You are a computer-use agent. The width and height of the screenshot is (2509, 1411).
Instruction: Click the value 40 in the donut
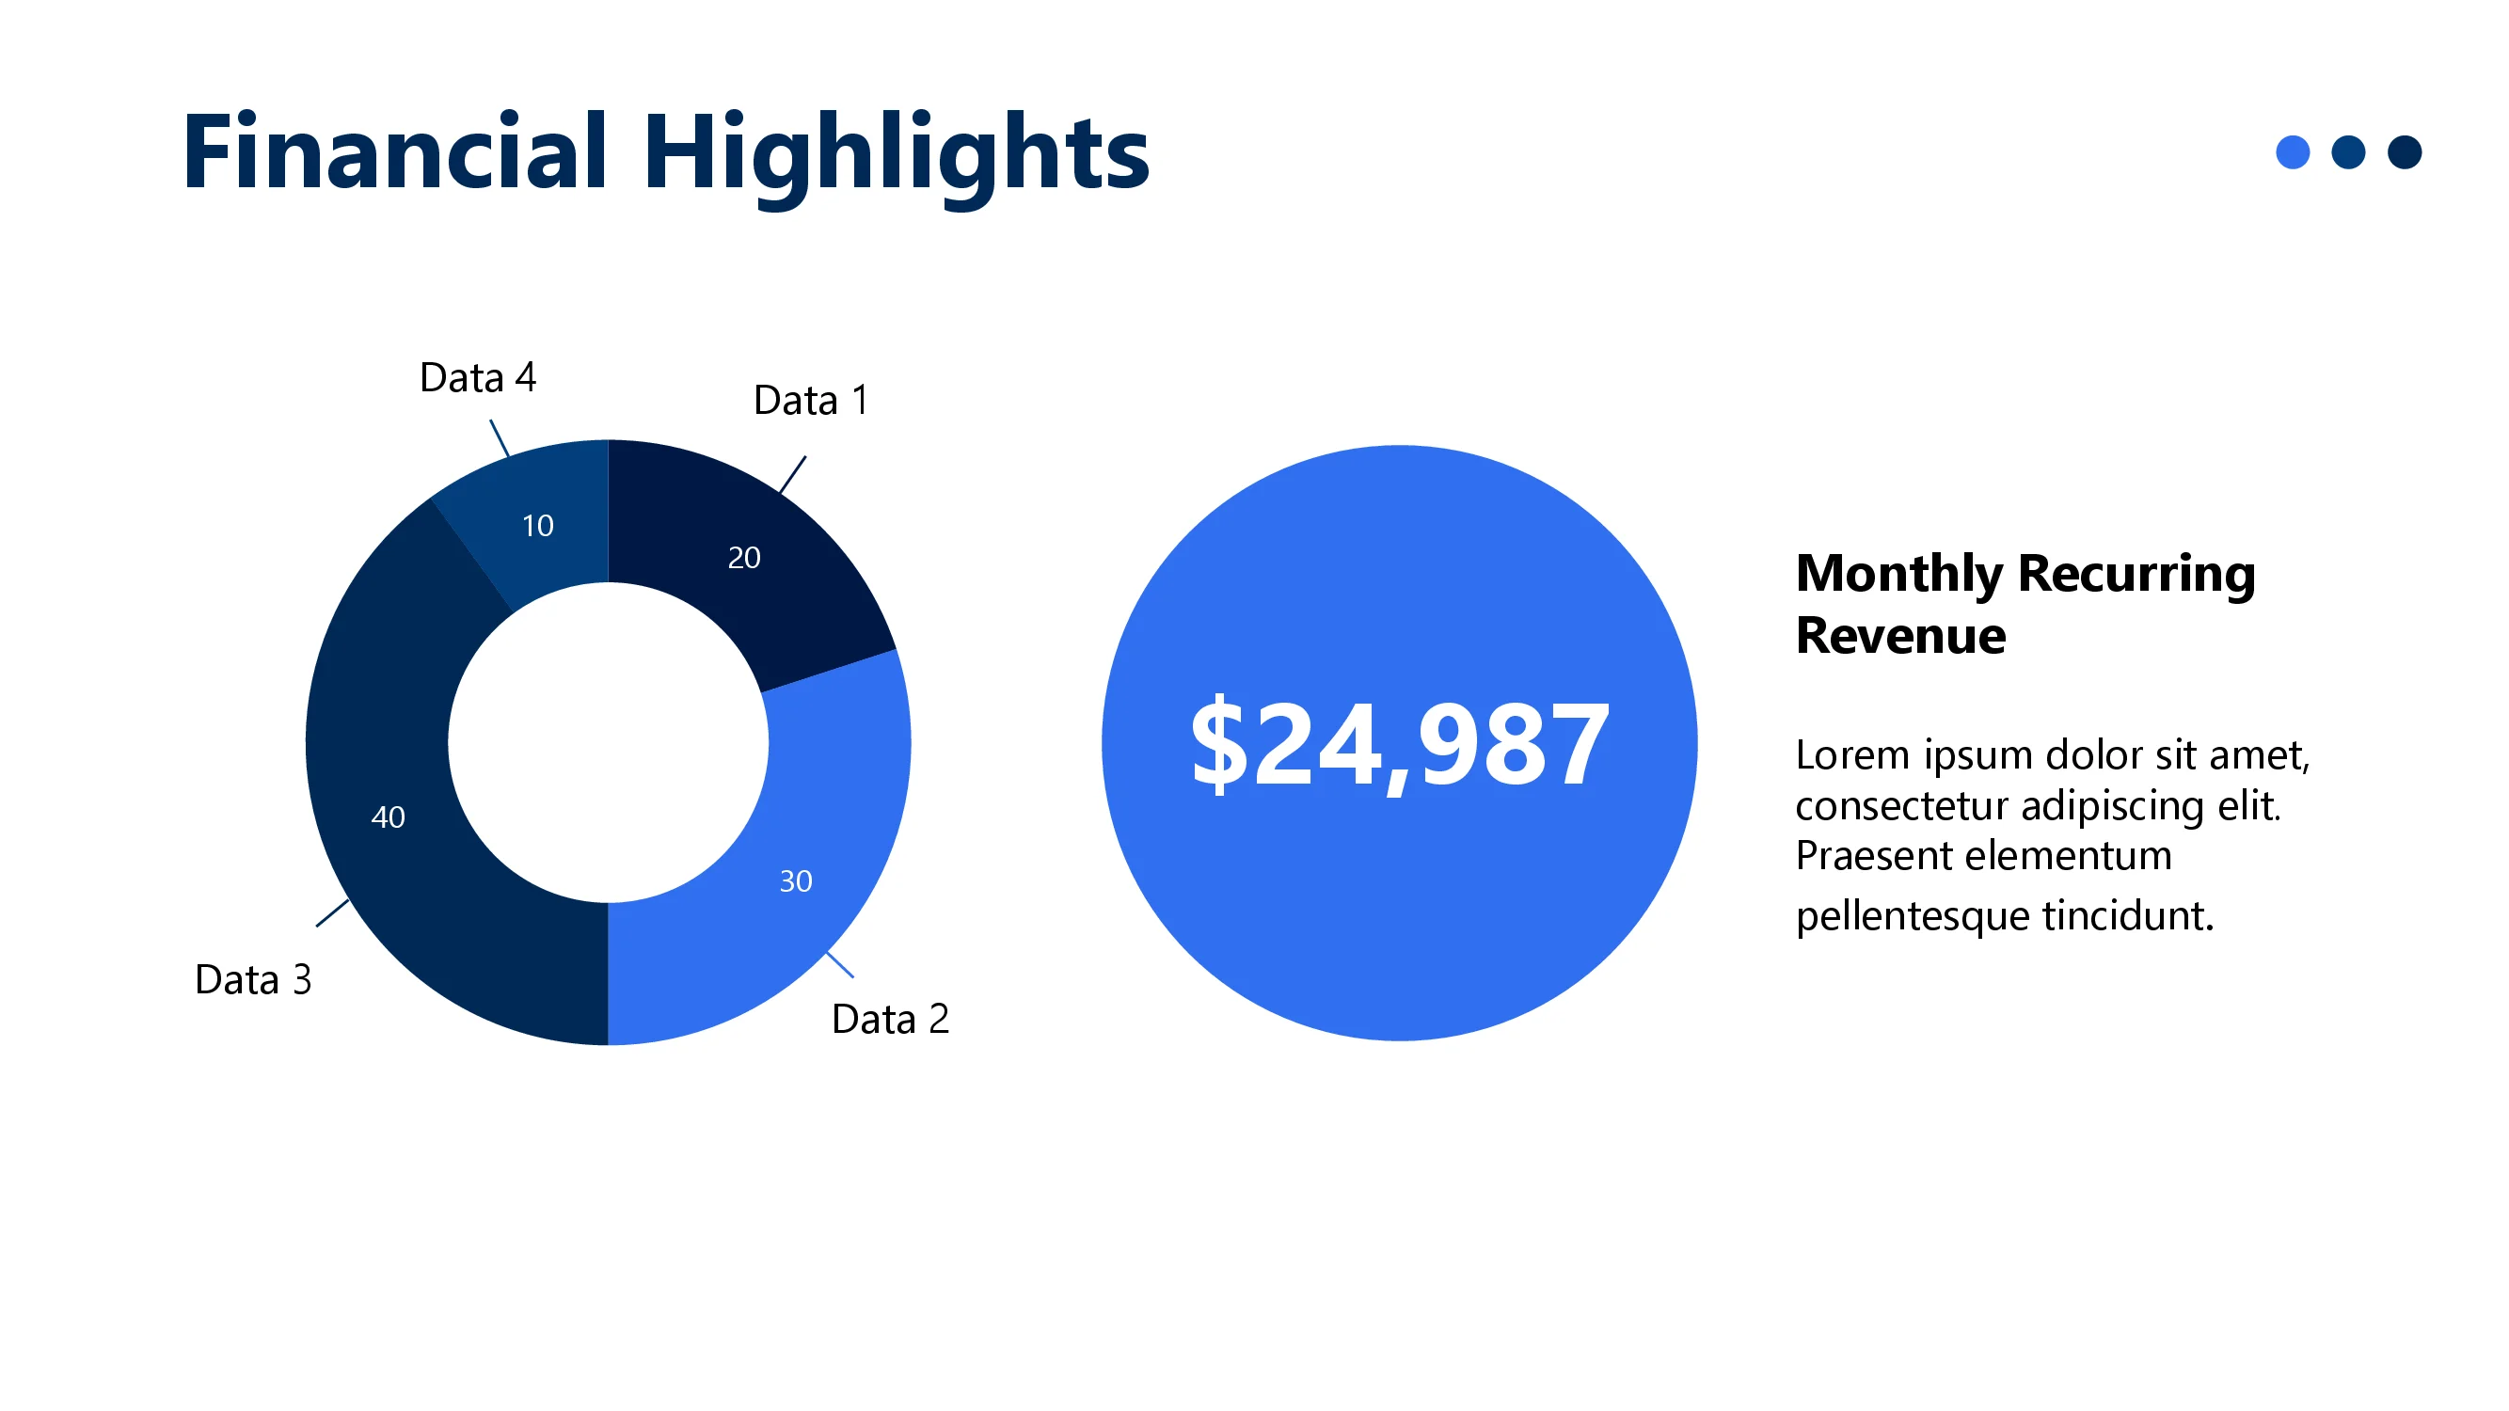pos(388,817)
